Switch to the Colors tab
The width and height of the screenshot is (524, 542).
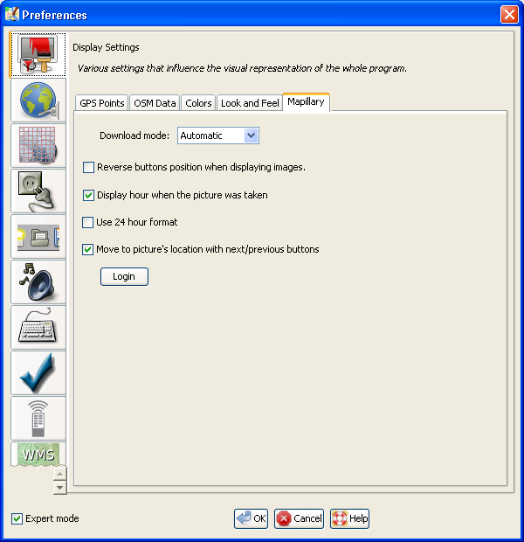coord(198,103)
